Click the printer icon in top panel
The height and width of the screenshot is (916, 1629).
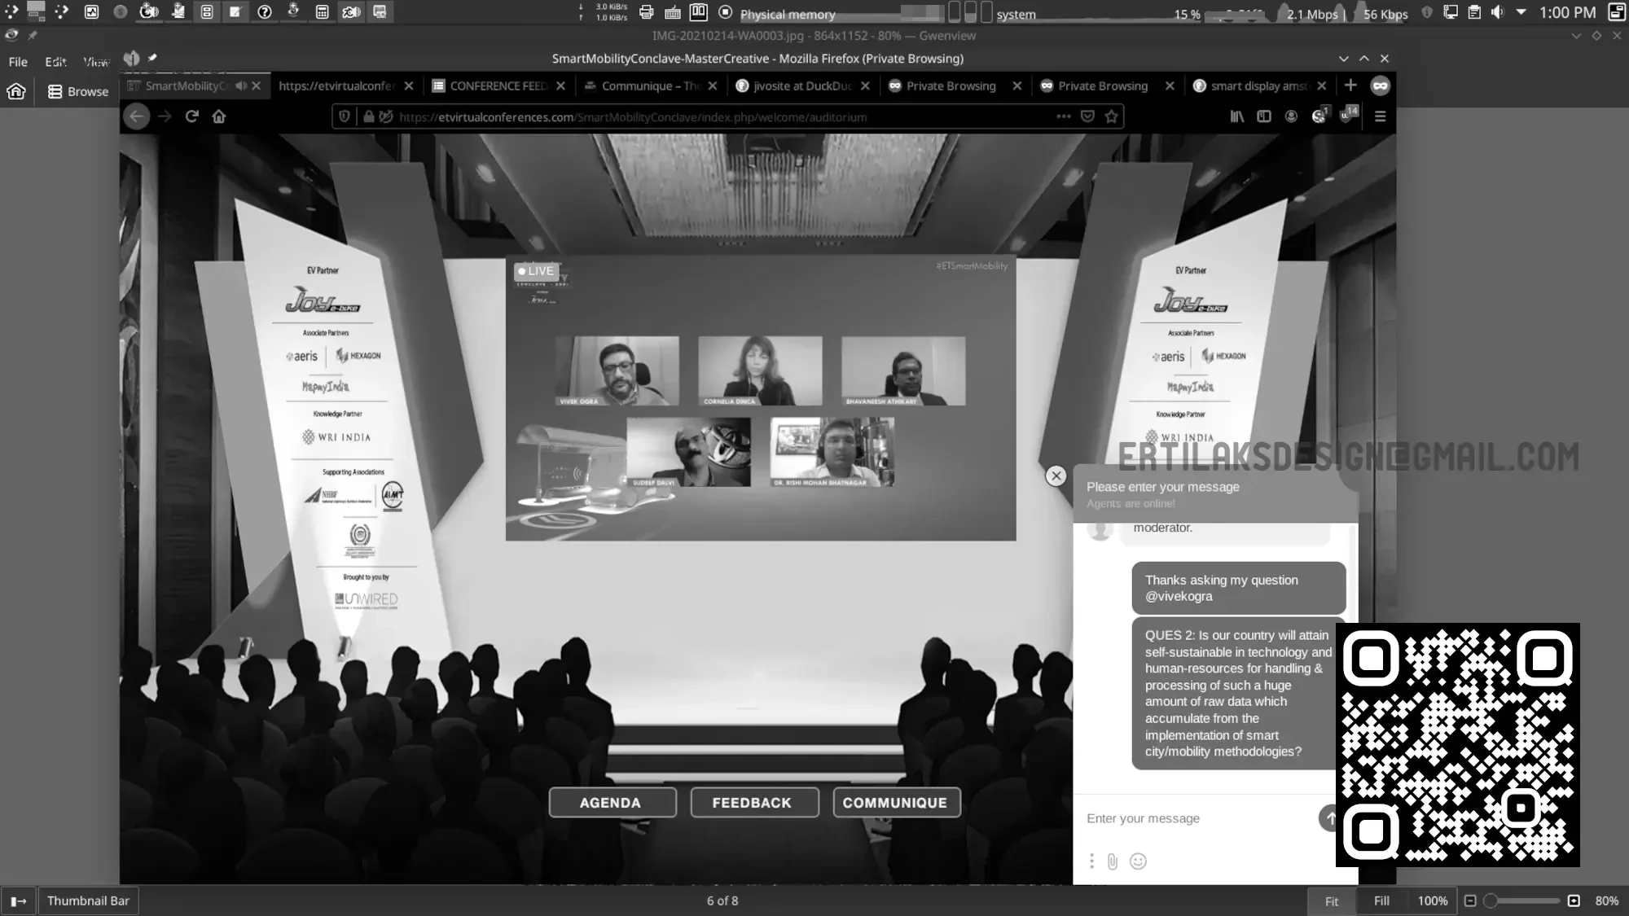[647, 12]
